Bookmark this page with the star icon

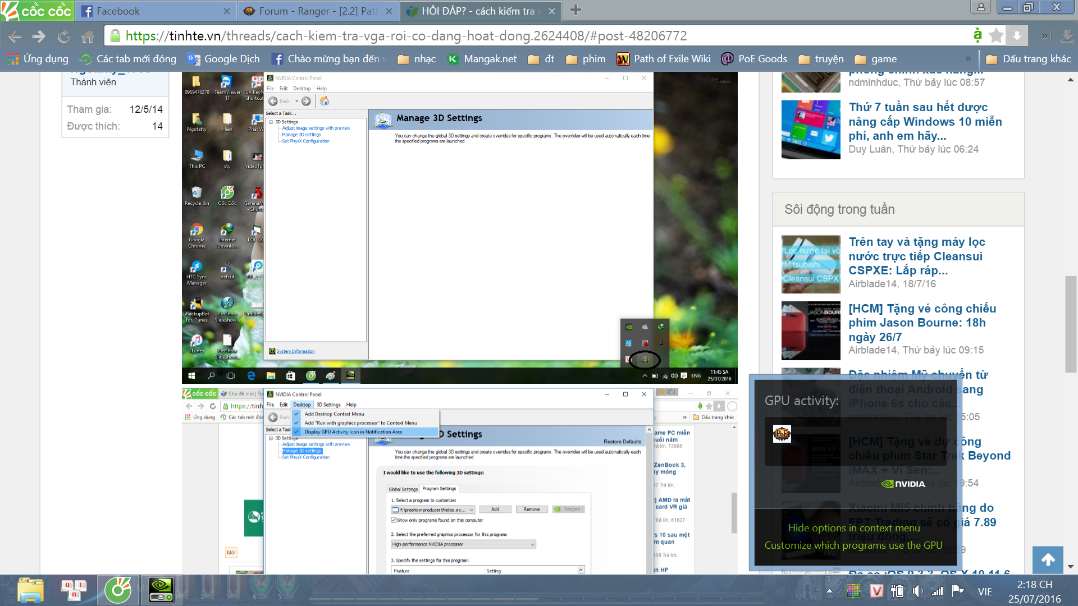click(996, 36)
